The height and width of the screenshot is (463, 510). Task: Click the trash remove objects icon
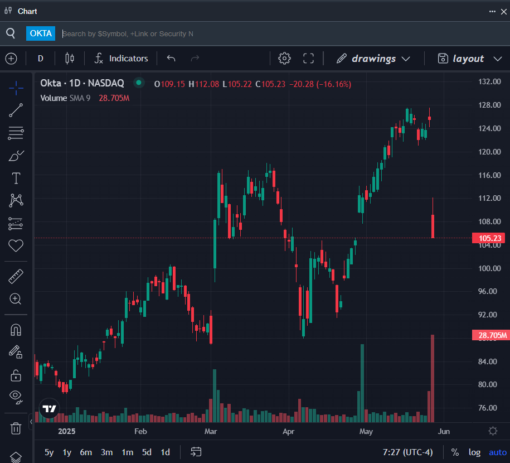coord(16,428)
